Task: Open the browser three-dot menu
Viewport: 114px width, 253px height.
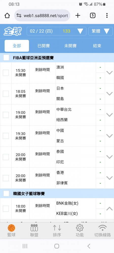Action: pos(107,15)
